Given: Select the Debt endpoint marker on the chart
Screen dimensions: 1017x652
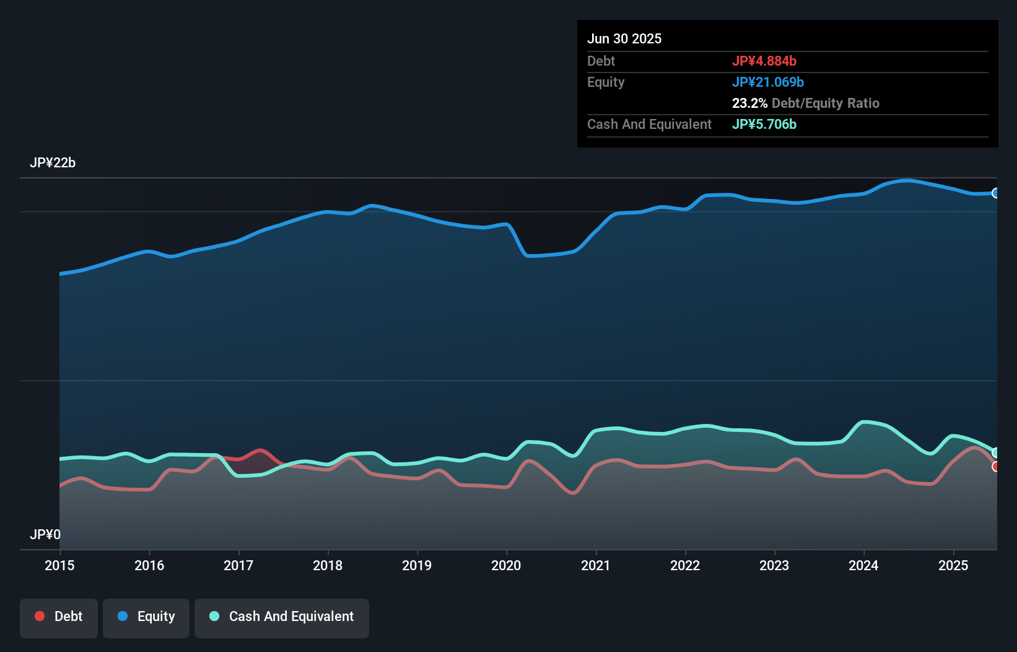Looking at the screenshot, I should (x=996, y=467).
